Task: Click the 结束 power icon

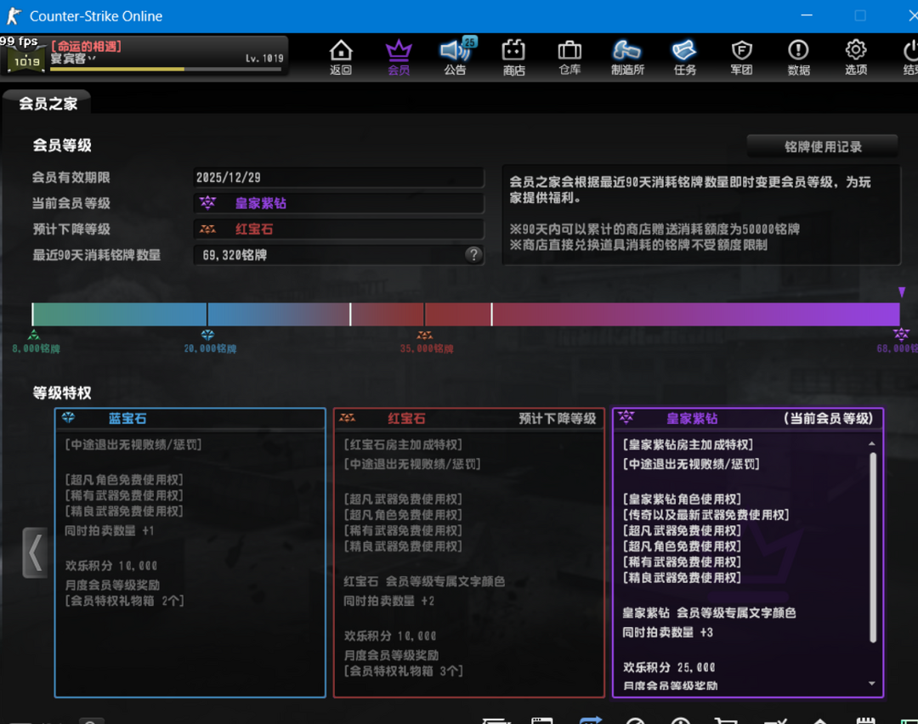Action: [x=909, y=56]
